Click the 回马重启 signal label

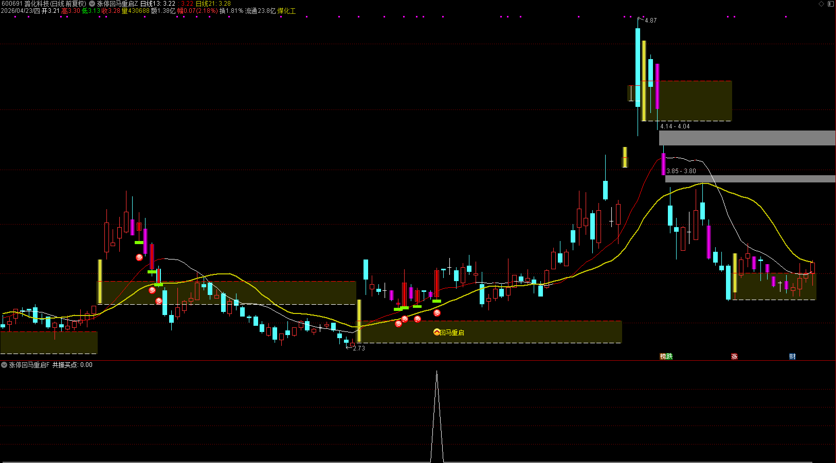(x=452, y=332)
